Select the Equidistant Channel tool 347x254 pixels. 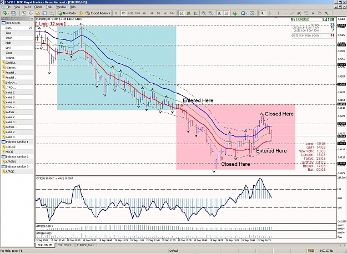(299, 13)
